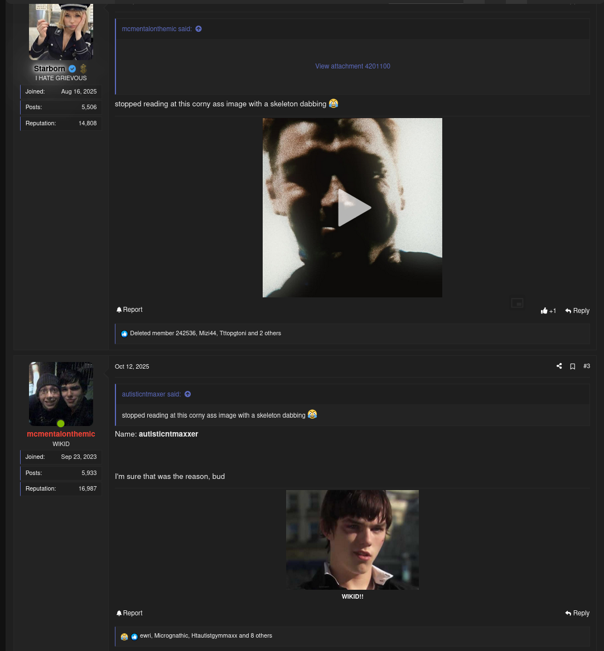
Task: Jump to autisticntmaxer's quoted post arrow
Action: 188,394
